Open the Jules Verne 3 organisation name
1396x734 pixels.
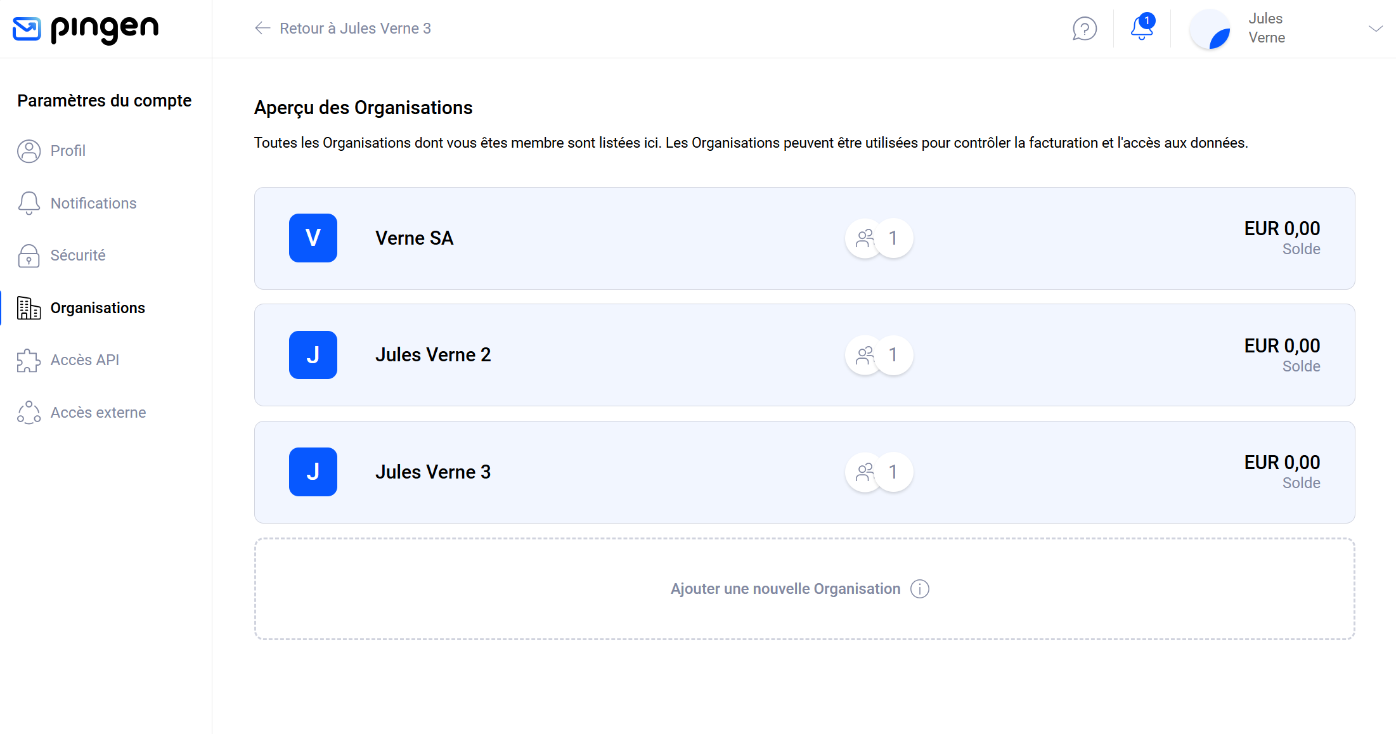tap(432, 472)
